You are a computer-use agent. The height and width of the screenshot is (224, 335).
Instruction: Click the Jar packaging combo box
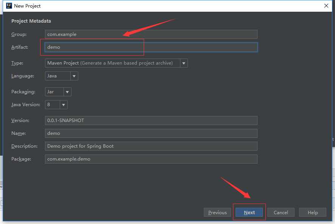click(x=58, y=92)
